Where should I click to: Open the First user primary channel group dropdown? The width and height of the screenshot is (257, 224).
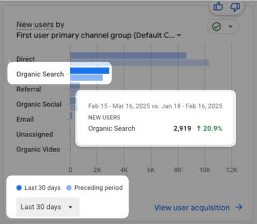tap(99, 35)
